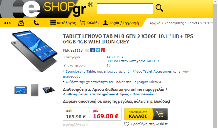Open the Κατάλογος menu

click(x=63, y=23)
